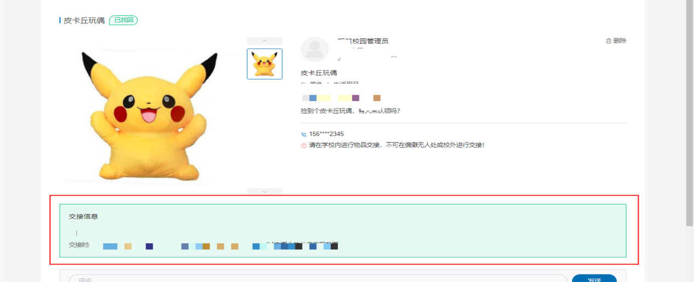Click the gray user avatar icon
The width and height of the screenshot is (694, 282).
click(314, 50)
